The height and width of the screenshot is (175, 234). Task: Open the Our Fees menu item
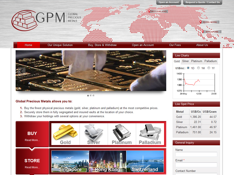(x=175, y=45)
